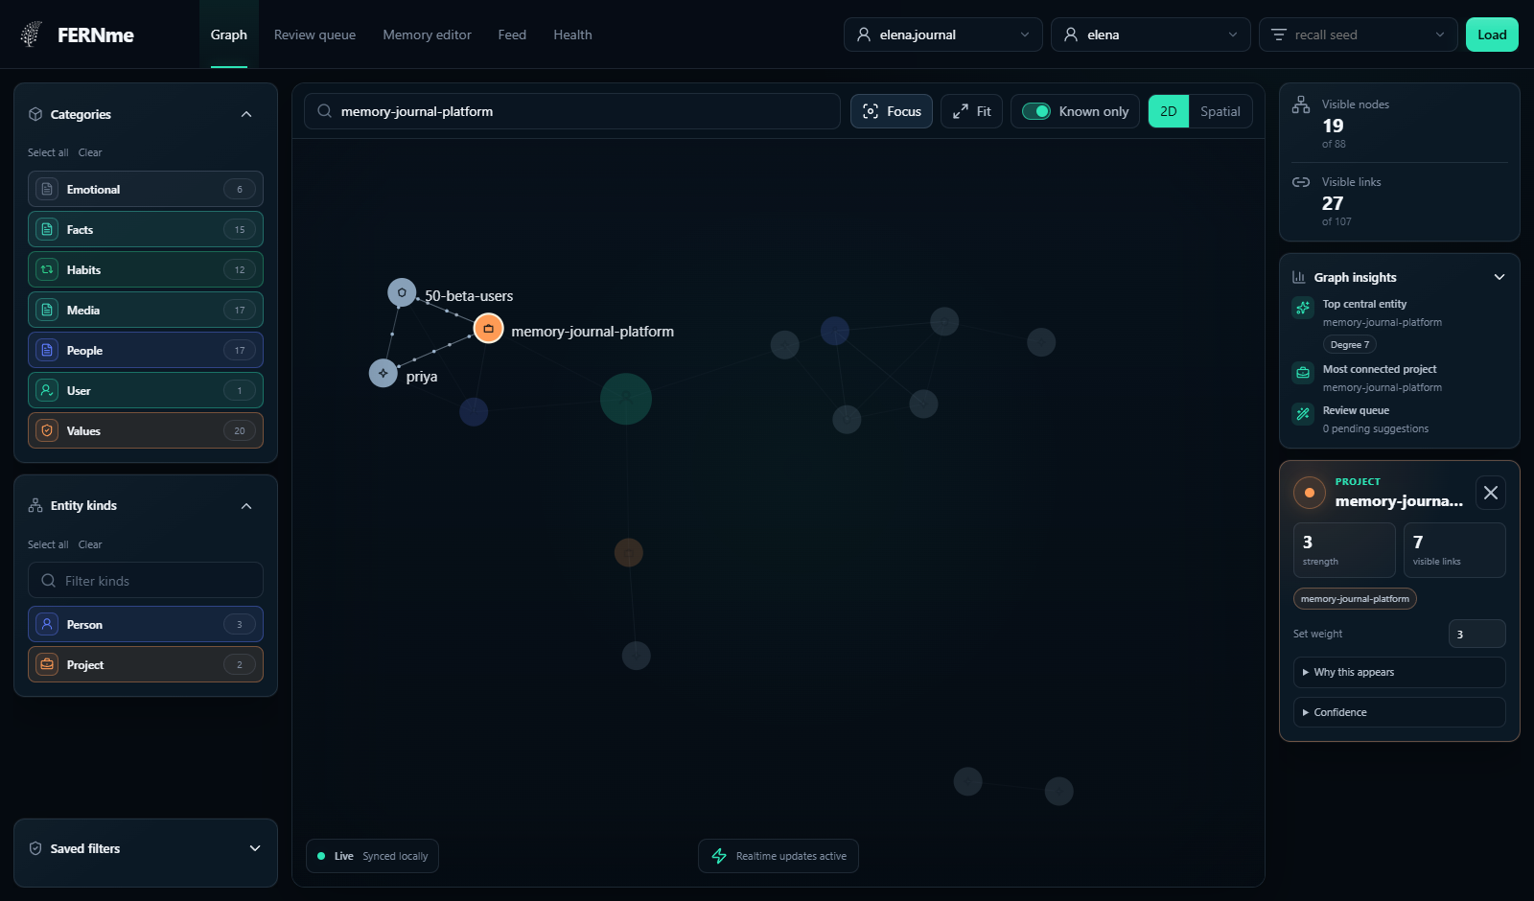The height and width of the screenshot is (901, 1534).
Task: Open the Graph tab
Action: 229,35
